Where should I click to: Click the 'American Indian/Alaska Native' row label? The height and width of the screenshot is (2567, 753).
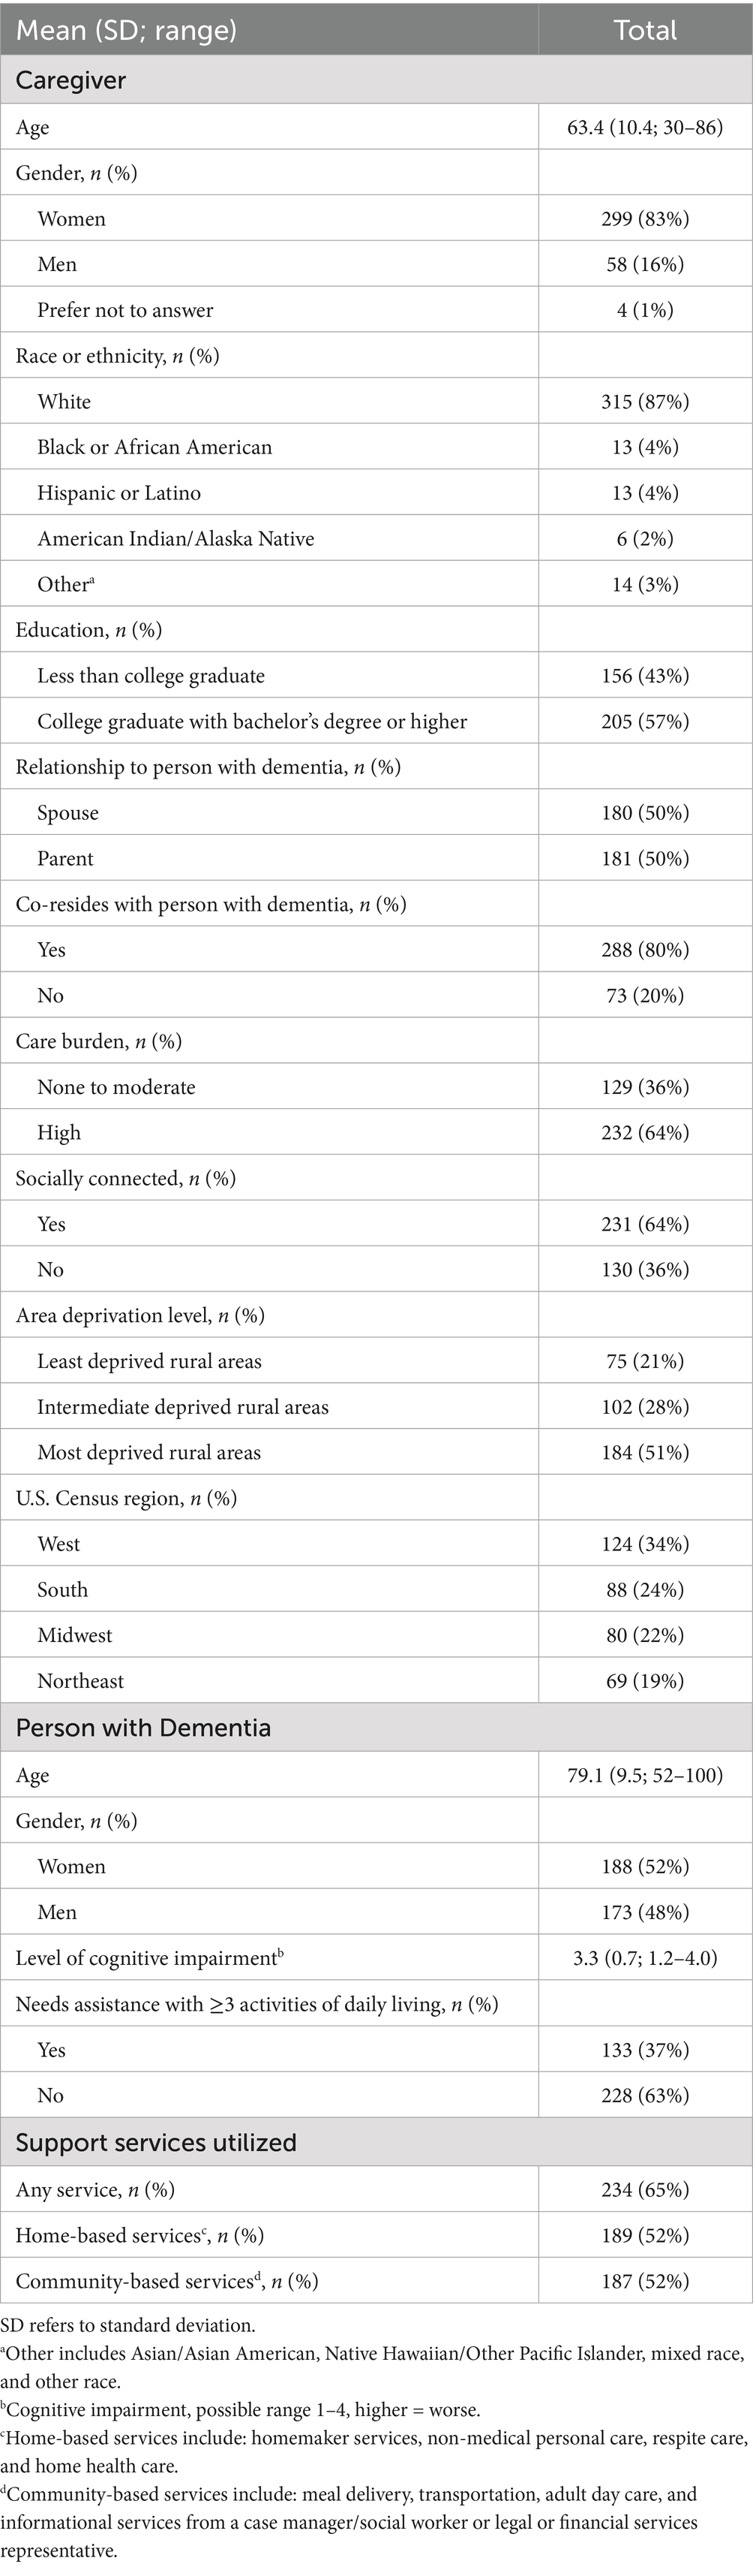[x=175, y=539]
